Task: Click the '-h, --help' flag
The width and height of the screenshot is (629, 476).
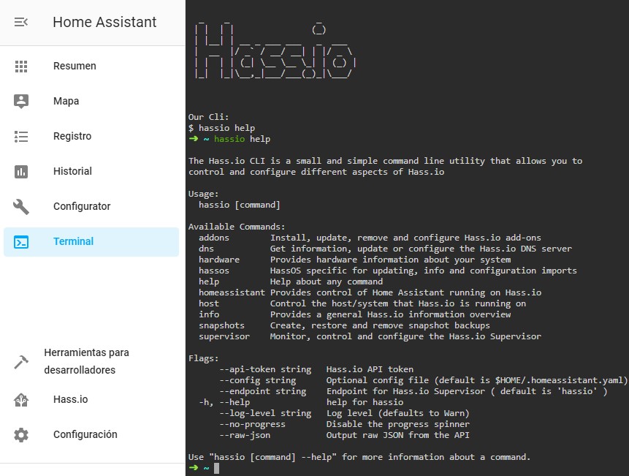Action: pos(224,402)
